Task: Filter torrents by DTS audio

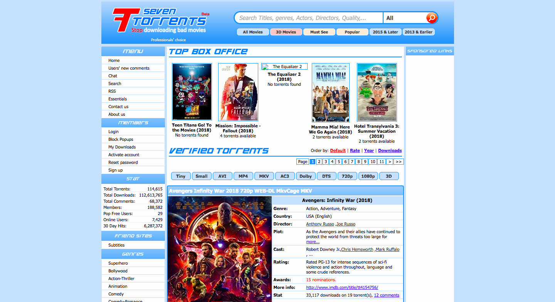Action: (x=326, y=176)
